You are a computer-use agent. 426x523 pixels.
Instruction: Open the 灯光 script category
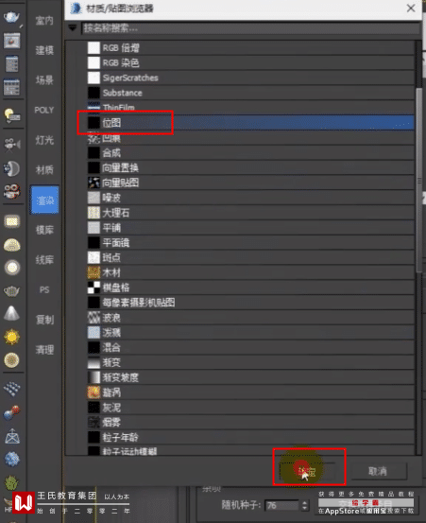(44, 140)
